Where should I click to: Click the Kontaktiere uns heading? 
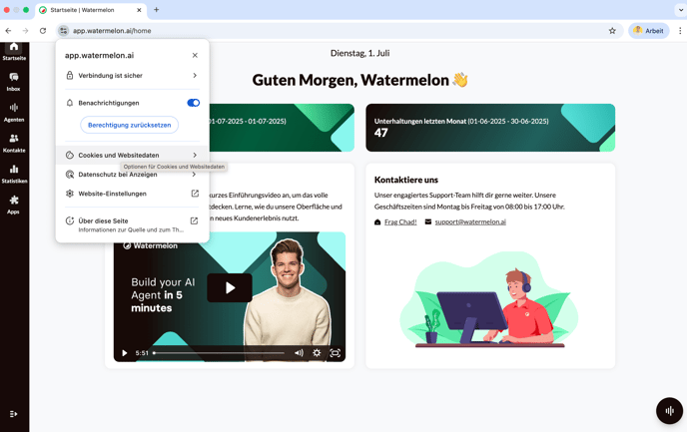click(x=406, y=180)
